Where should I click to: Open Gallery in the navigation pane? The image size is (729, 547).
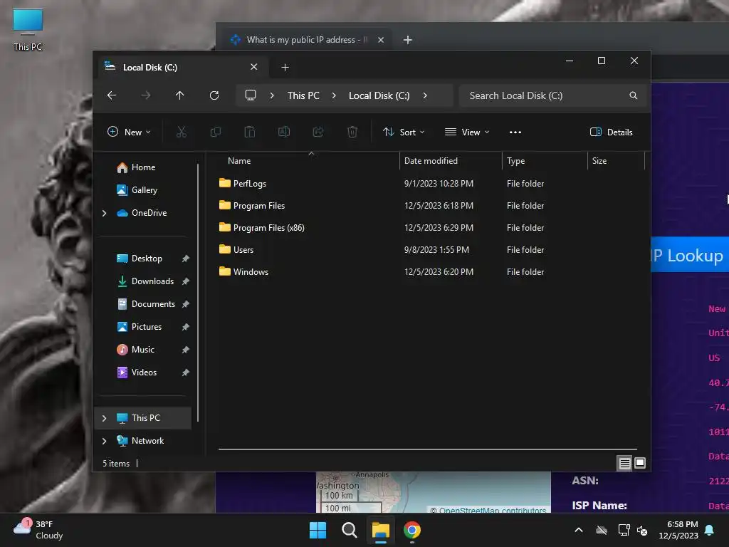pos(142,190)
